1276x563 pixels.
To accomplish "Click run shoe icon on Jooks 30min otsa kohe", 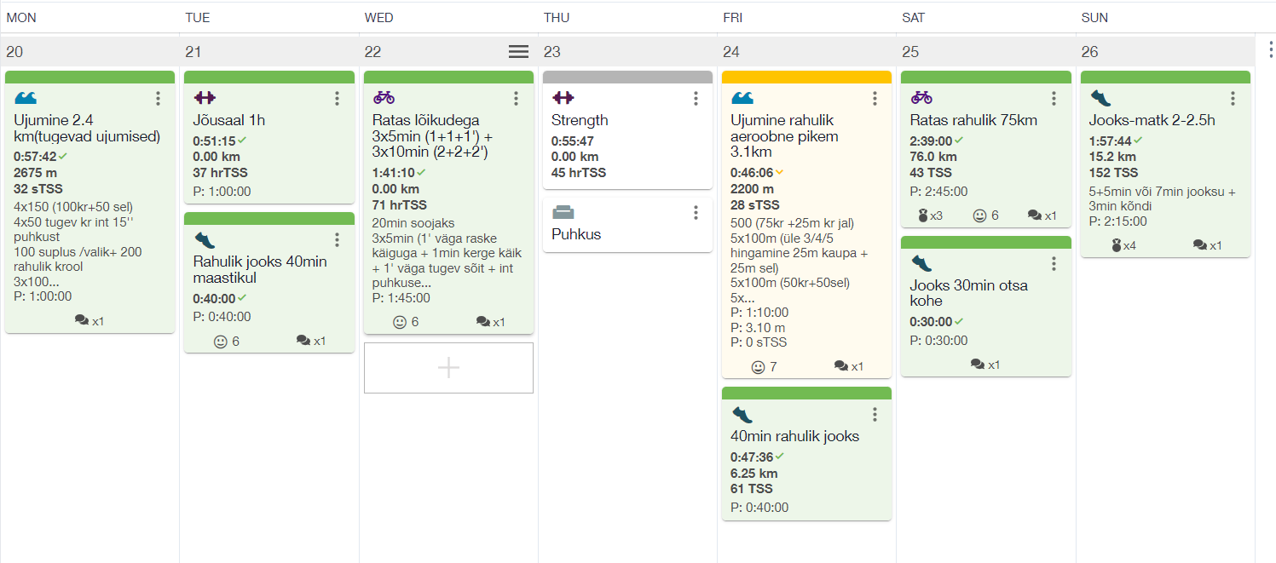I will (921, 263).
